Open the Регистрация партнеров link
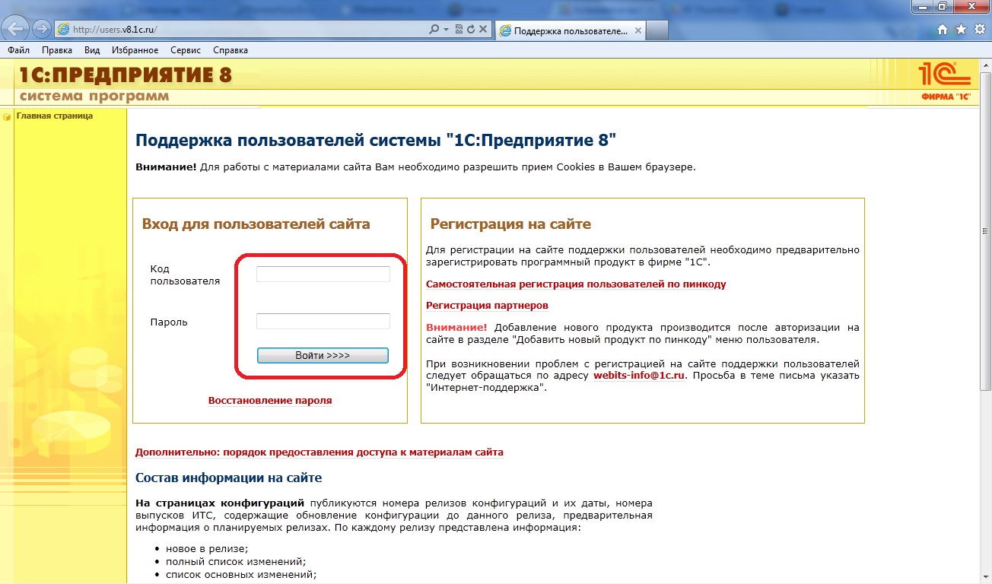This screenshot has width=992, height=584. click(x=487, y=306)
